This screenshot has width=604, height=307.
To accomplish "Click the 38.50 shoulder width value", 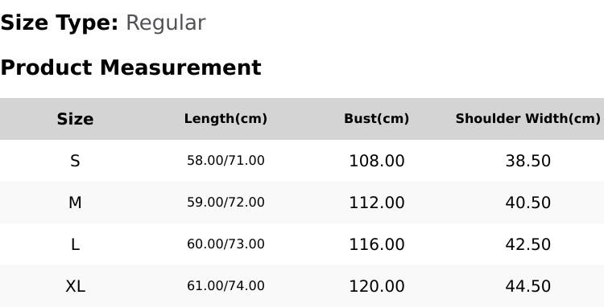I will tap(527, 161).
